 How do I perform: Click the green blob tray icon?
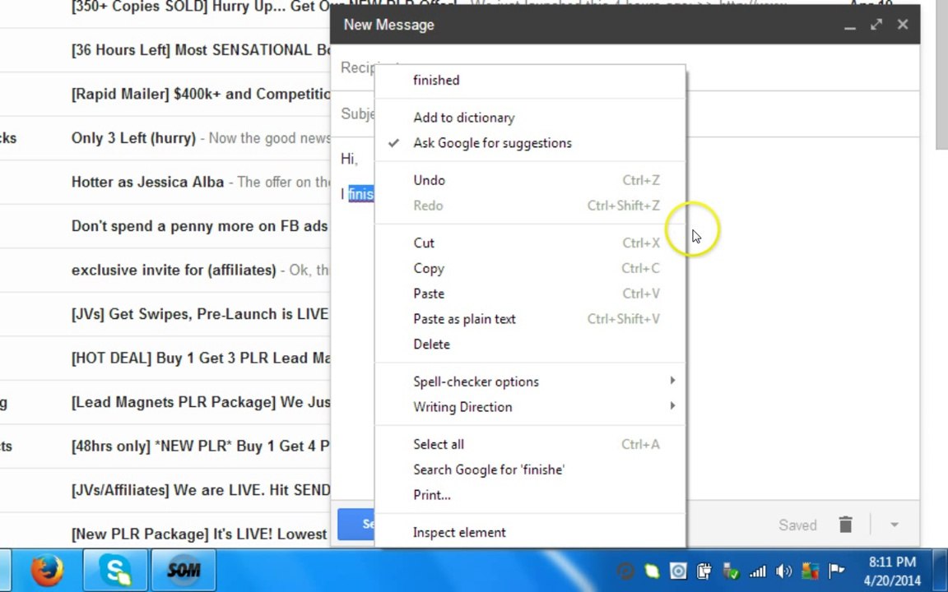[652, 571]
